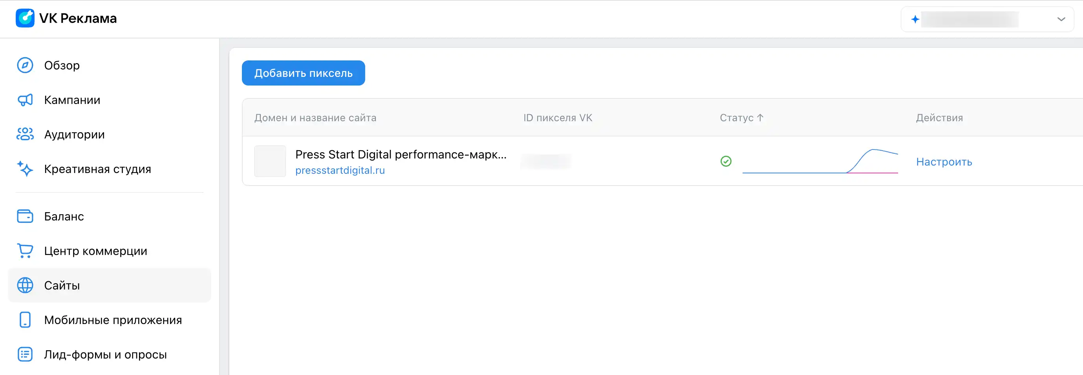Click the Центр коммерции cart icon
Screen dimensions: 1083x375
click(25, 251)
